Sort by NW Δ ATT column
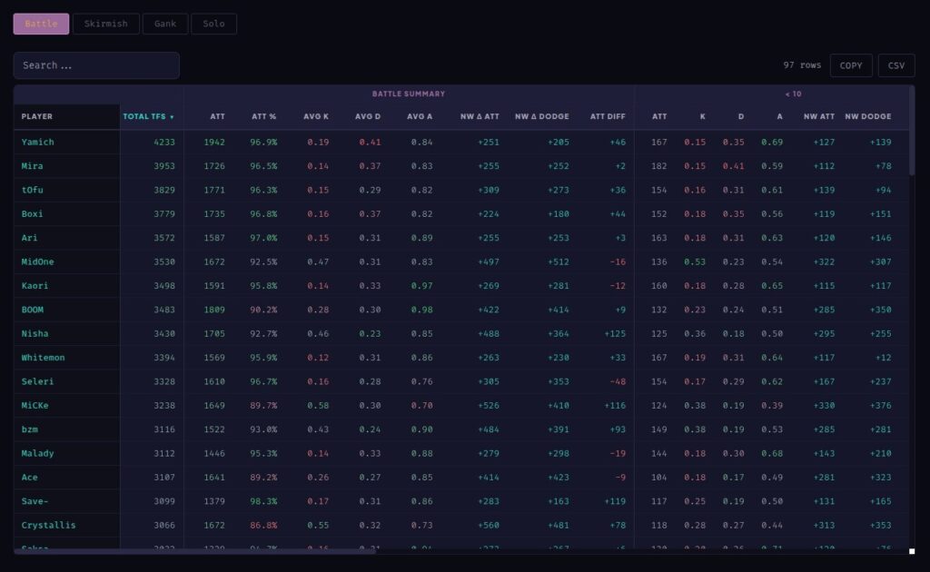The height and width of the screenshot is (572, 930). coord(480,116)
